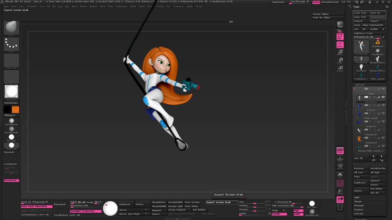Image resolution: width=392 pixels, height=220 pixels.
Task: Click Make PolyMesh3D button
Action: coord(373,25)
